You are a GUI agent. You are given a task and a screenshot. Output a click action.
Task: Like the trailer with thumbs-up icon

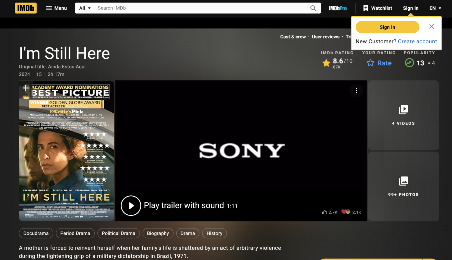pos(325,212)
